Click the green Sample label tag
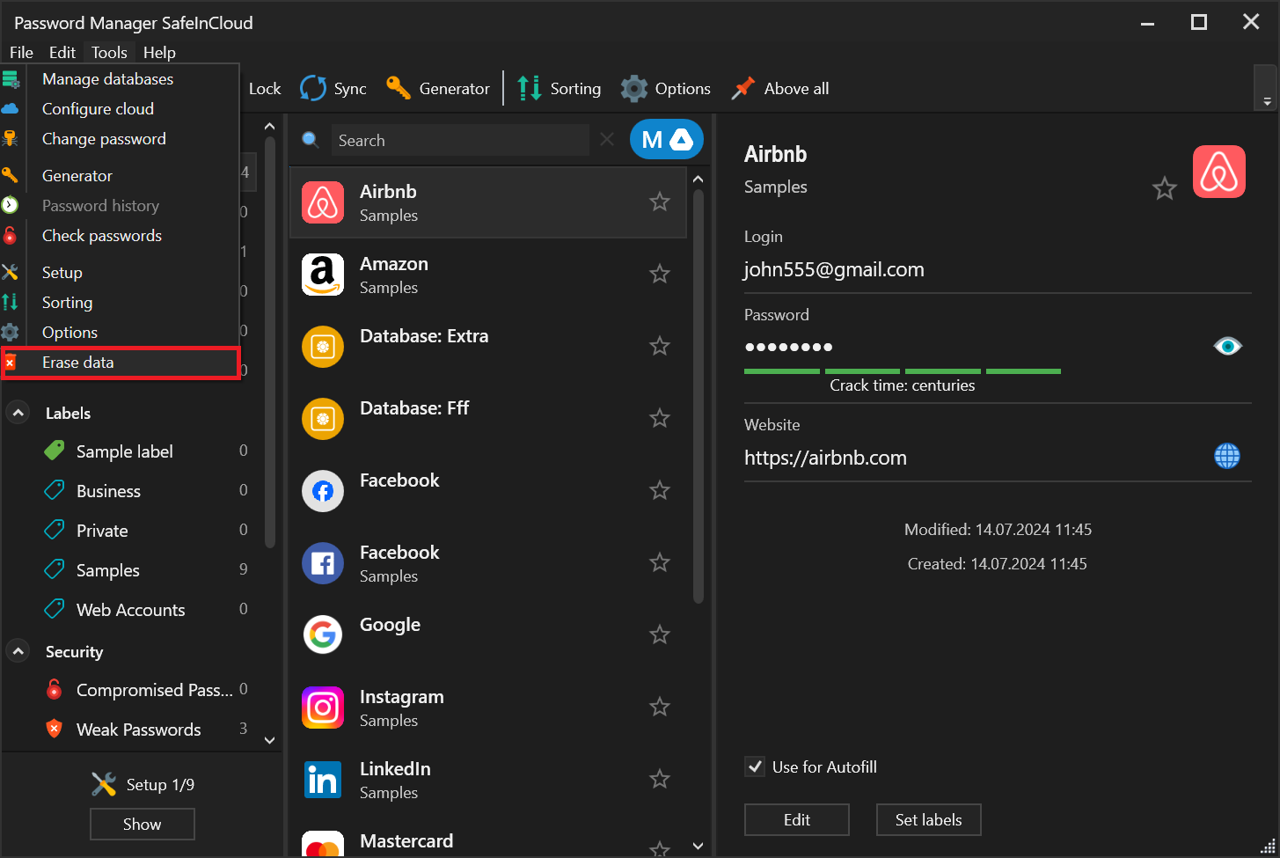Image resolution: width=1280 pixels, height=858 pixels. pos(55,451)
